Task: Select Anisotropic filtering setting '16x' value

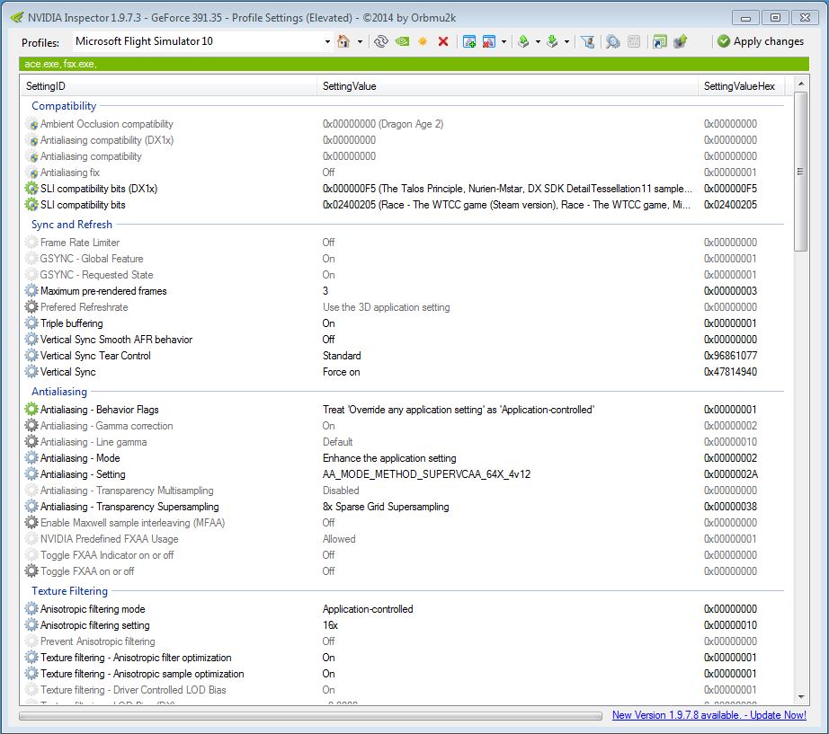Action: pos(330,625)
